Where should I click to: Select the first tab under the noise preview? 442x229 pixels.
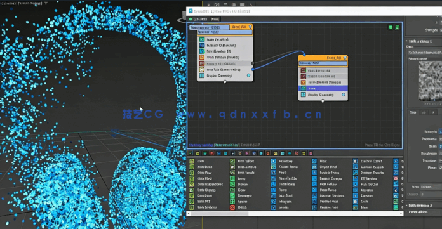[x=413, y=112]
